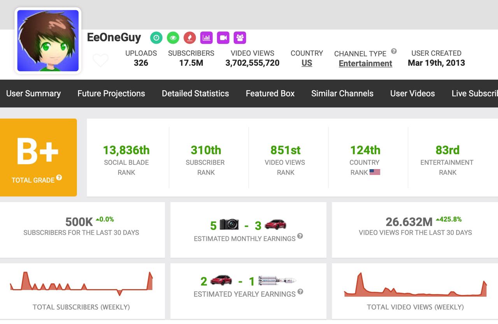Click the Total Video Views weekly chart

[416, 285]
